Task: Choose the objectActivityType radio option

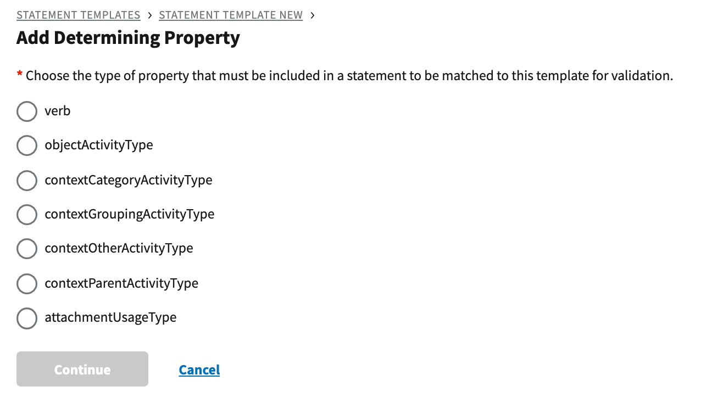Action: (27, 145)
